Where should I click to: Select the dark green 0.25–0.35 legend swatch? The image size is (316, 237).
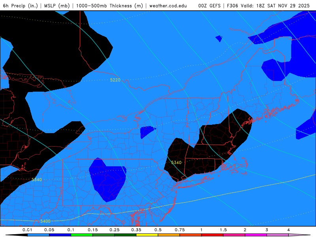click(x=125, y=235)
